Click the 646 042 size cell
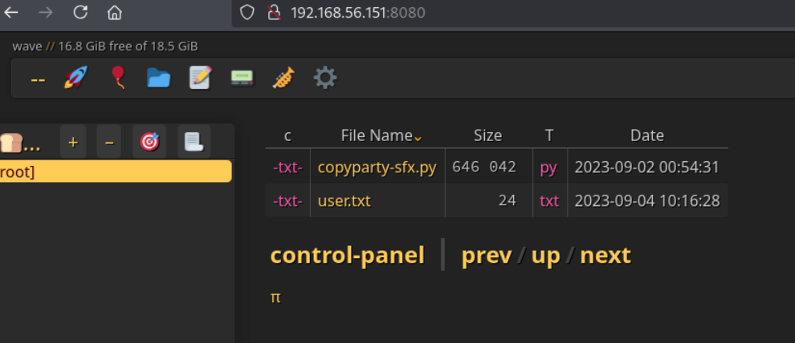Image resolution: width=795 pixels, height=343 pixels. (484, 167)
